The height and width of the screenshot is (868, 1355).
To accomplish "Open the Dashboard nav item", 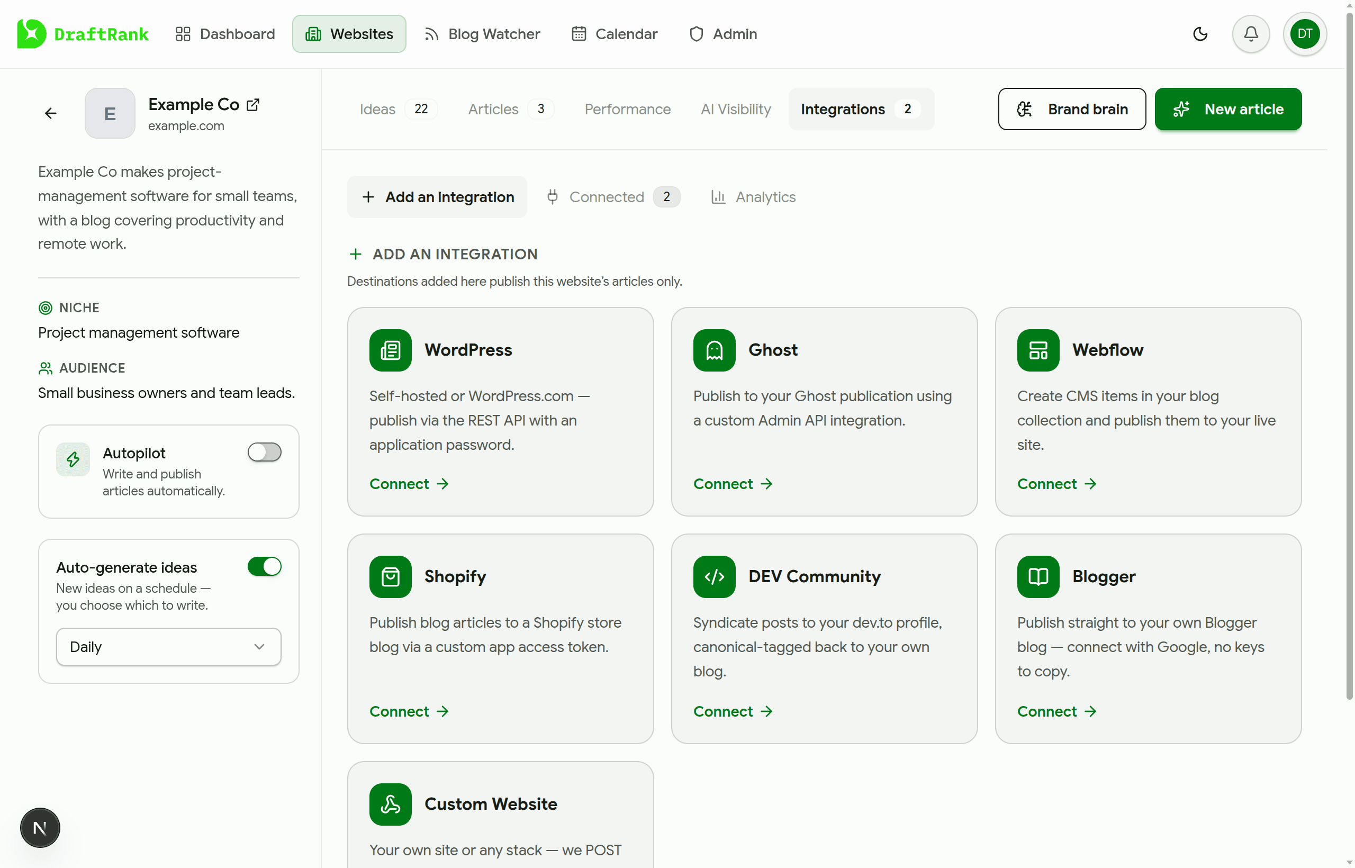I will [225, 34].
